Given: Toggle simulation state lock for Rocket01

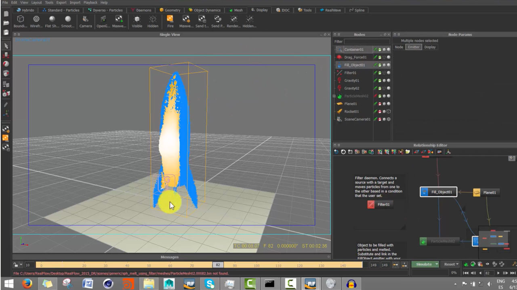Looking at the screenshot, I should [380, 112].
